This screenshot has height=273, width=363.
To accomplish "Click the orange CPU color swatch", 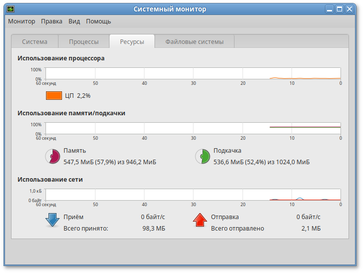I will (x=54, y=95).
